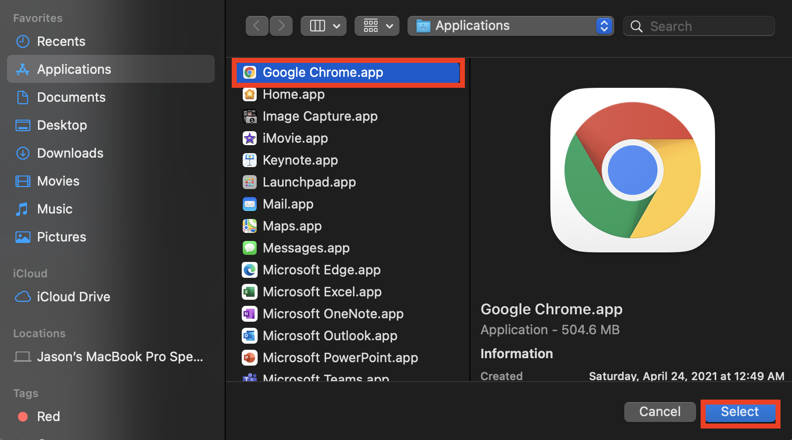Click the Maps app icon
The image size is (792, 440).
pyautogui.click(x=250, y=226)
